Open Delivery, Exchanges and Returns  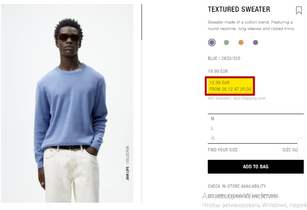pyautogui.click(x=243, y=196)
